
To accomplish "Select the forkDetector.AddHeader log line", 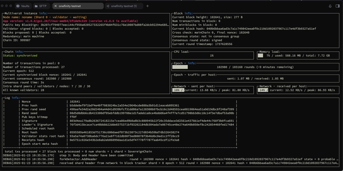I will (170, 159).
